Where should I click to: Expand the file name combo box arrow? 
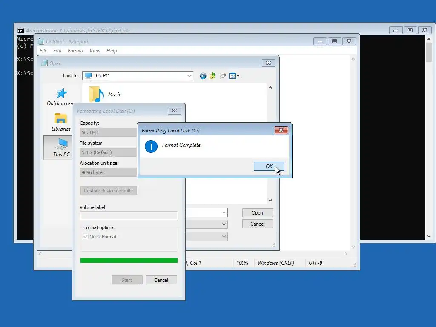[224, 213]
